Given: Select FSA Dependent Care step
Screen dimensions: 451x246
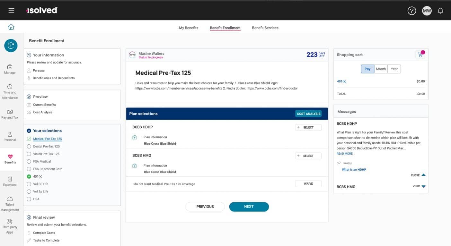Looking at the screenshot, I should 48,169.
